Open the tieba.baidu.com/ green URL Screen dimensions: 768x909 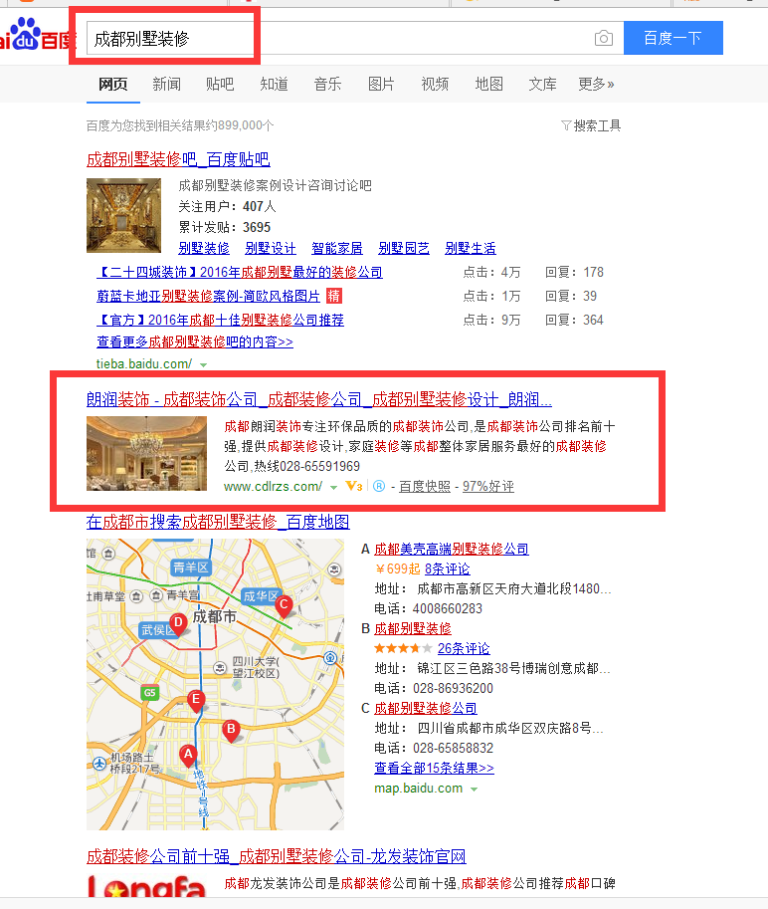coord(143,364)
